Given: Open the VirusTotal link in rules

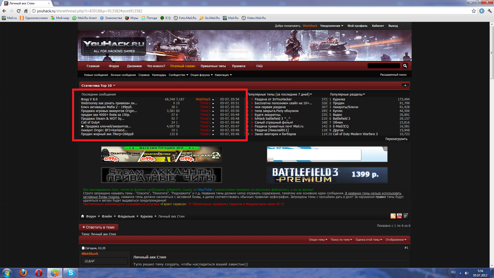Looking at the screenshot, I should [205, 190].
